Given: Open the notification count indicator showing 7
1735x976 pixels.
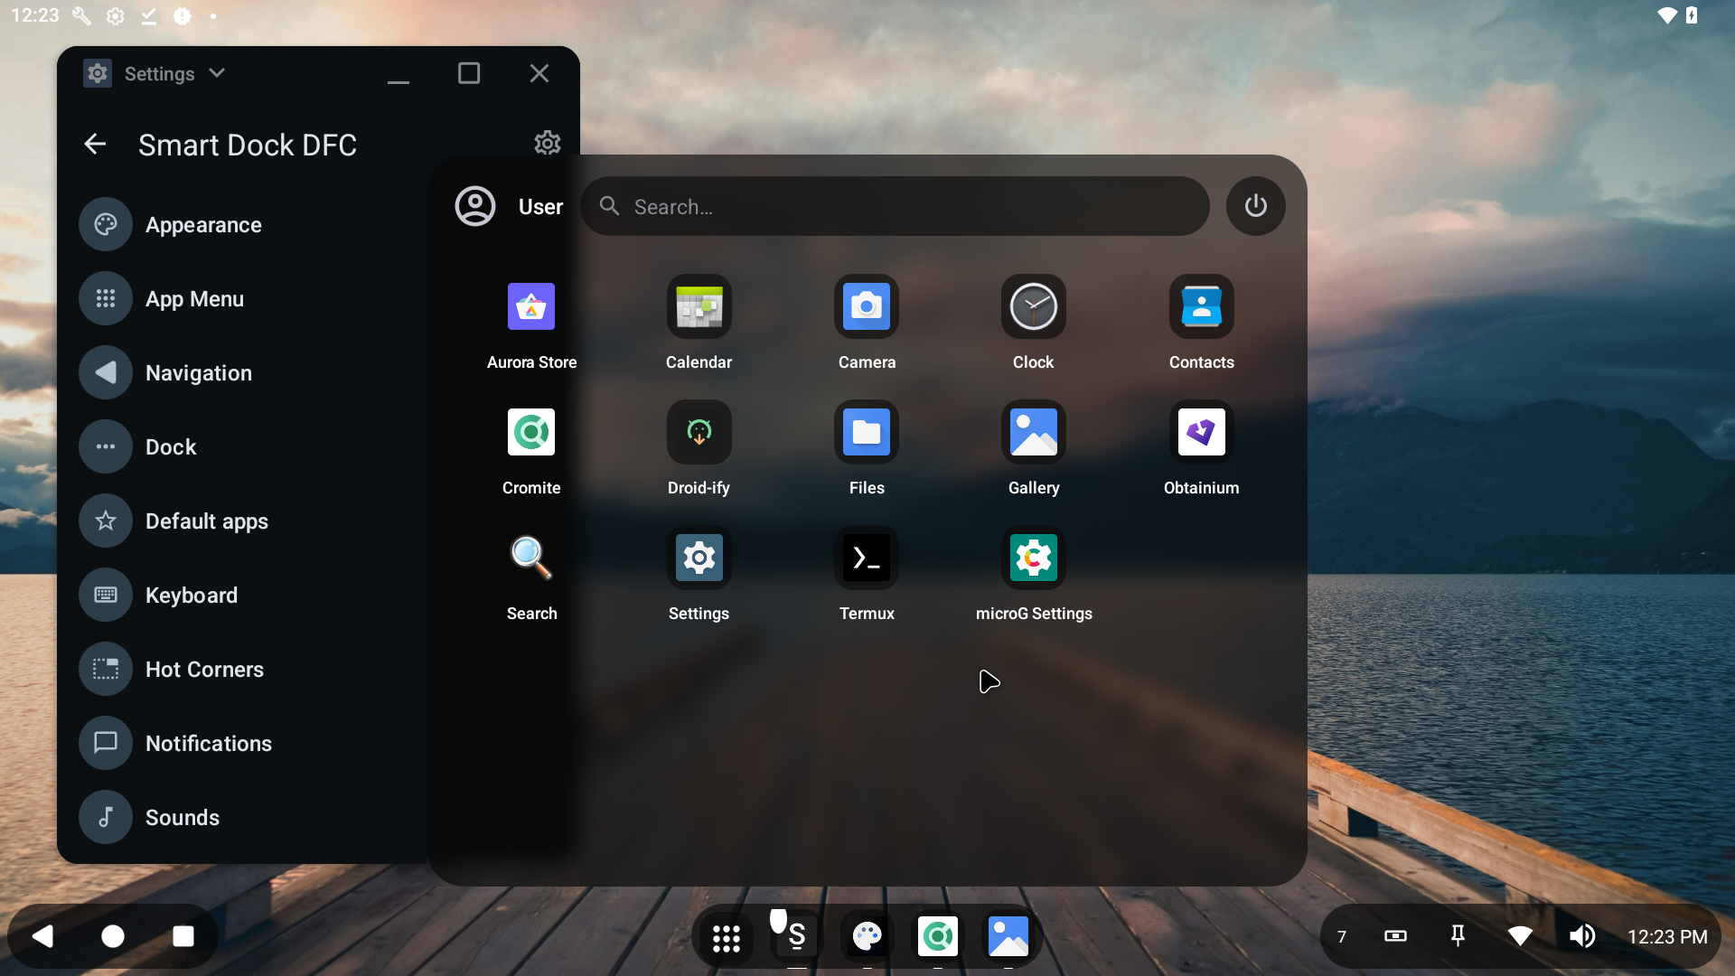Looking at the screenshot, I should point(1342,937).
